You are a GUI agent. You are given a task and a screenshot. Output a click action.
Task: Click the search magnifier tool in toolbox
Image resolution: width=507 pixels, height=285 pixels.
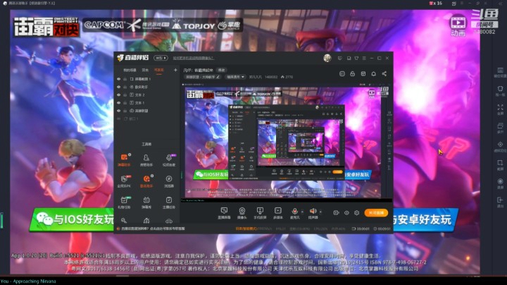[124, 221]
